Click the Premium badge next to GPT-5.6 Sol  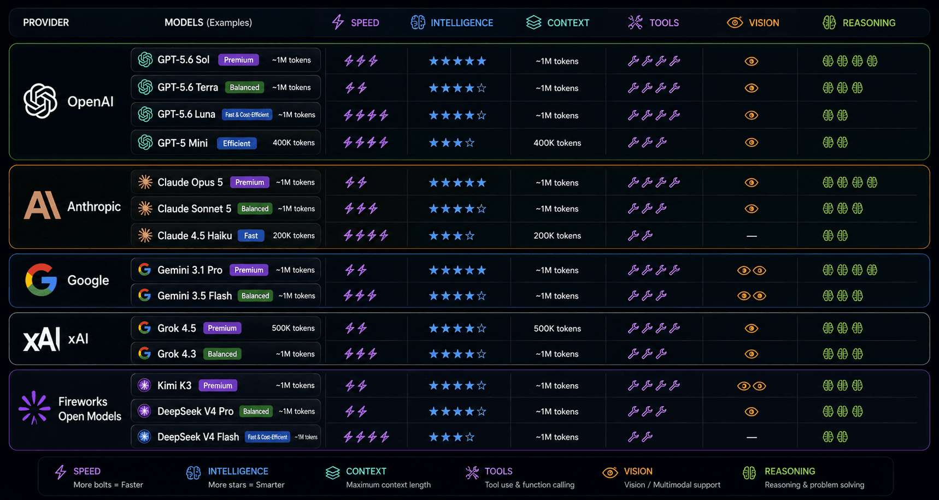pyautogui.click(x=239, y=60)
